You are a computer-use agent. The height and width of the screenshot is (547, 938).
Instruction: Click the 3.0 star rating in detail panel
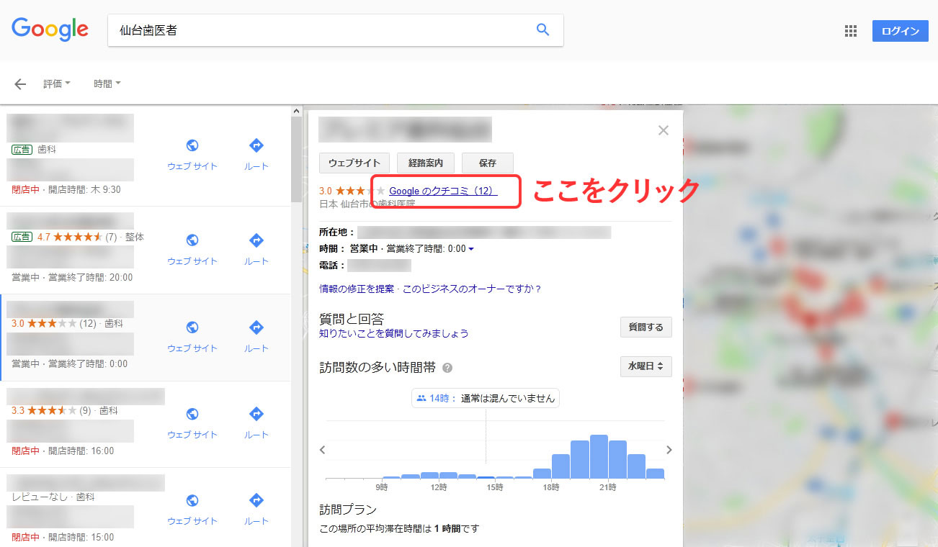pos(352,191)
